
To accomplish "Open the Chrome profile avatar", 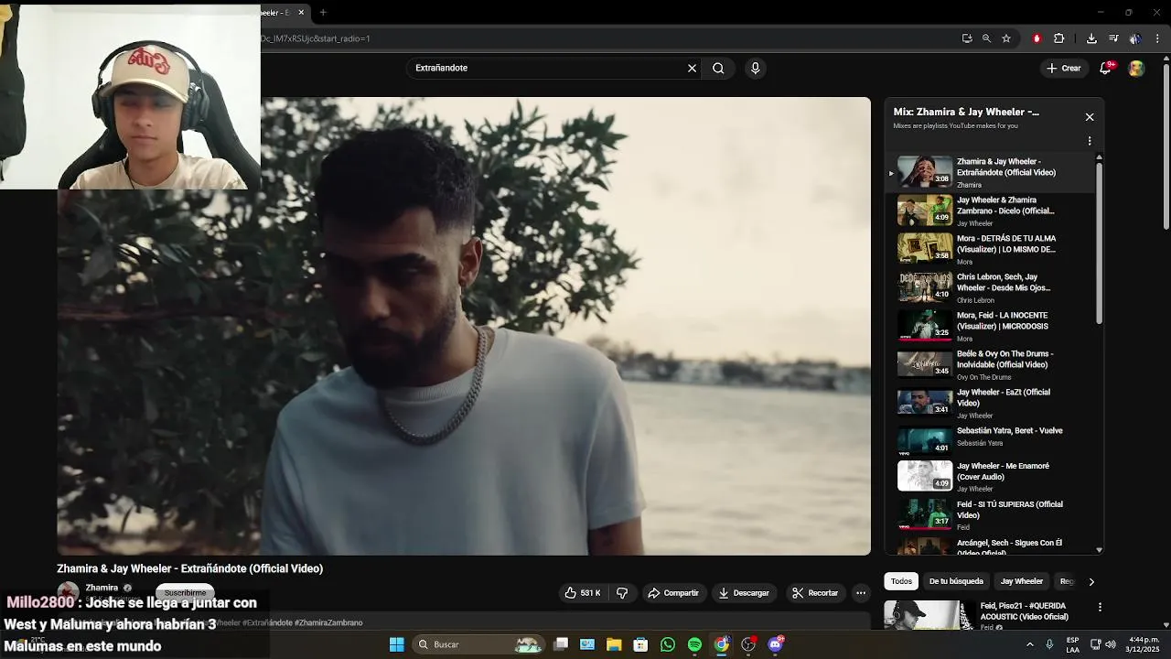I will (x=1135, y=38).
